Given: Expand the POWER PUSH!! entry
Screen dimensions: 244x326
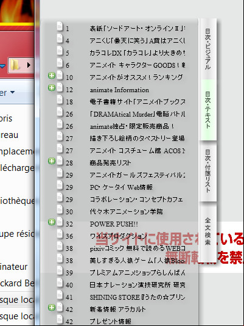Looking at the screenshot, I should pos(52,222).
